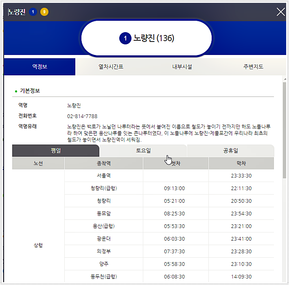289x285 pixels.
Task: Click the Line 1 circle beside 노량진 (136)
Action: pyautogui.click(x=125, y=38)
